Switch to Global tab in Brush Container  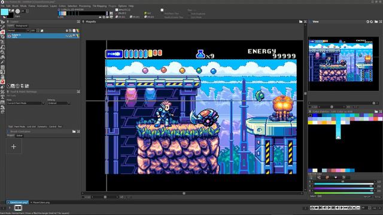point(19,136)
